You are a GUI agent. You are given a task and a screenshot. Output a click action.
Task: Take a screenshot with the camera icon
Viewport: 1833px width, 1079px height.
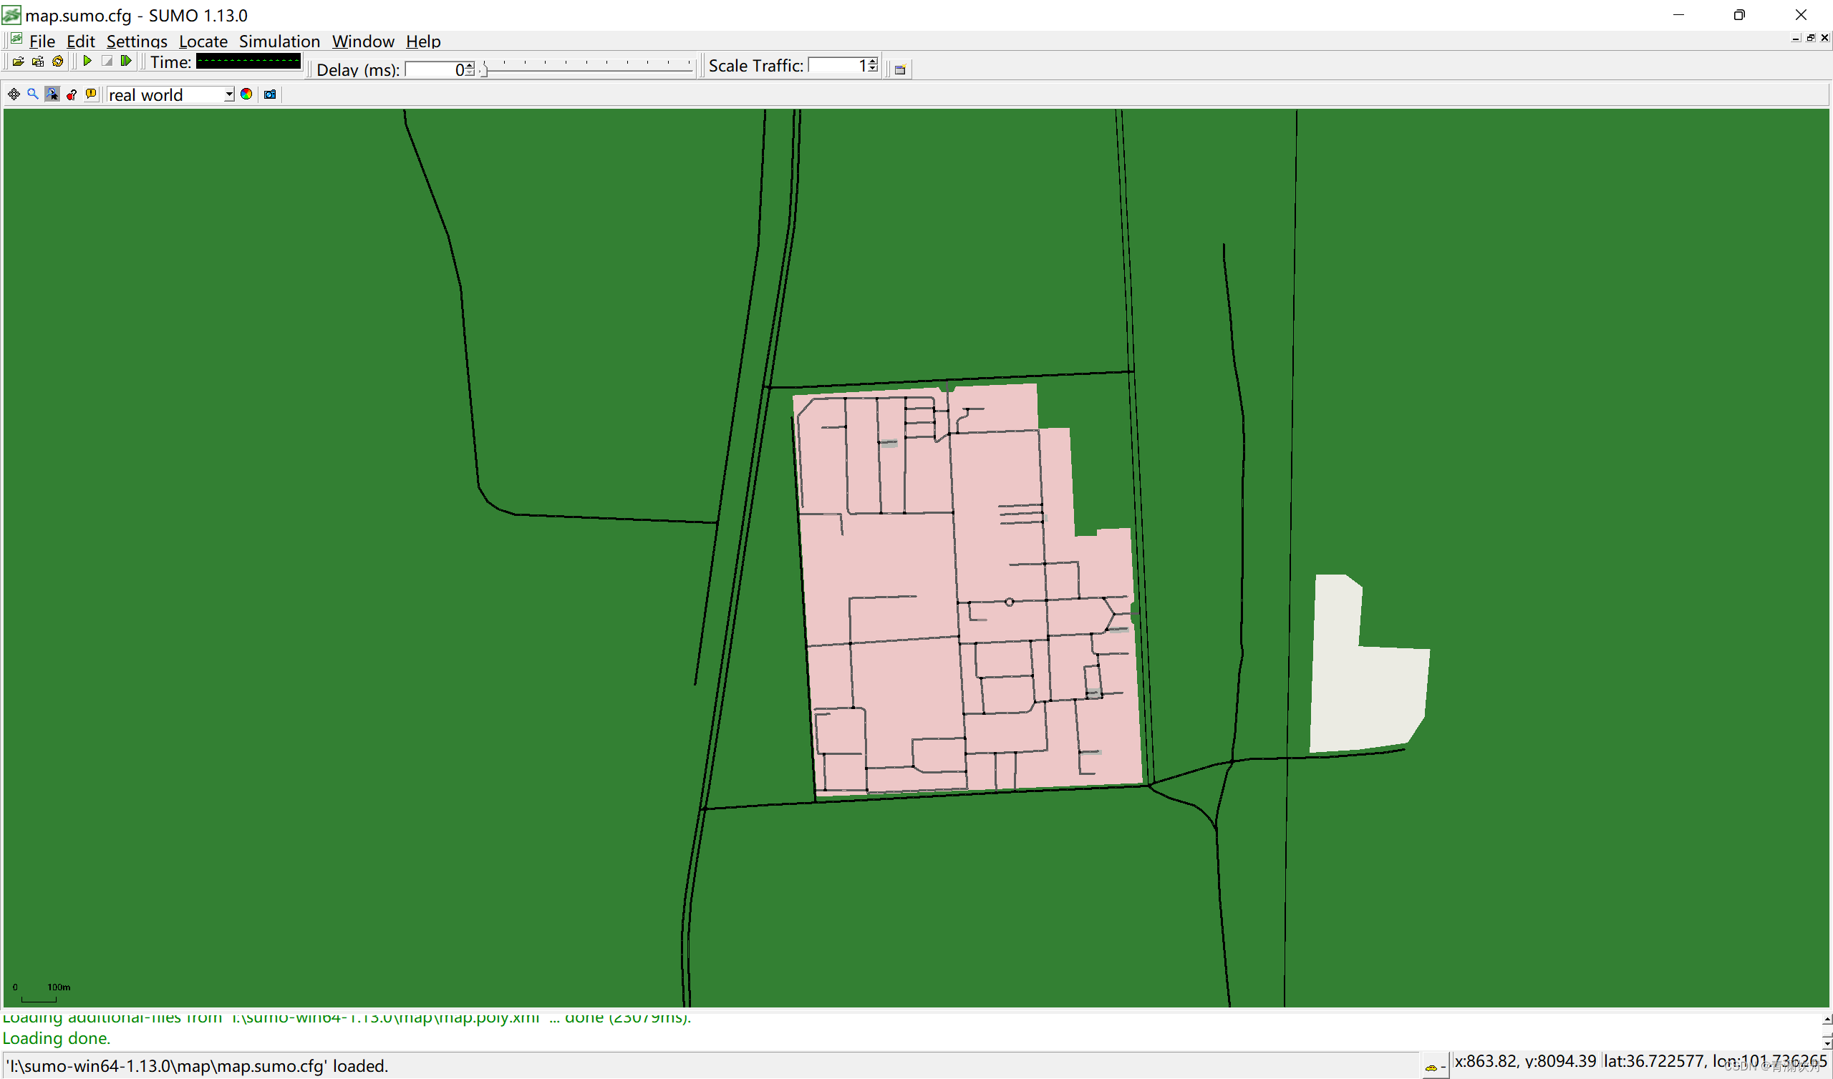pyautogui.click(x=270, y=94)
